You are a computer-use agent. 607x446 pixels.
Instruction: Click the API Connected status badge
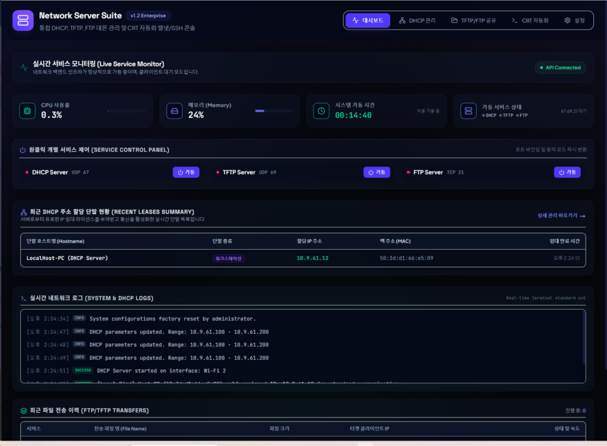click(560, 68)
